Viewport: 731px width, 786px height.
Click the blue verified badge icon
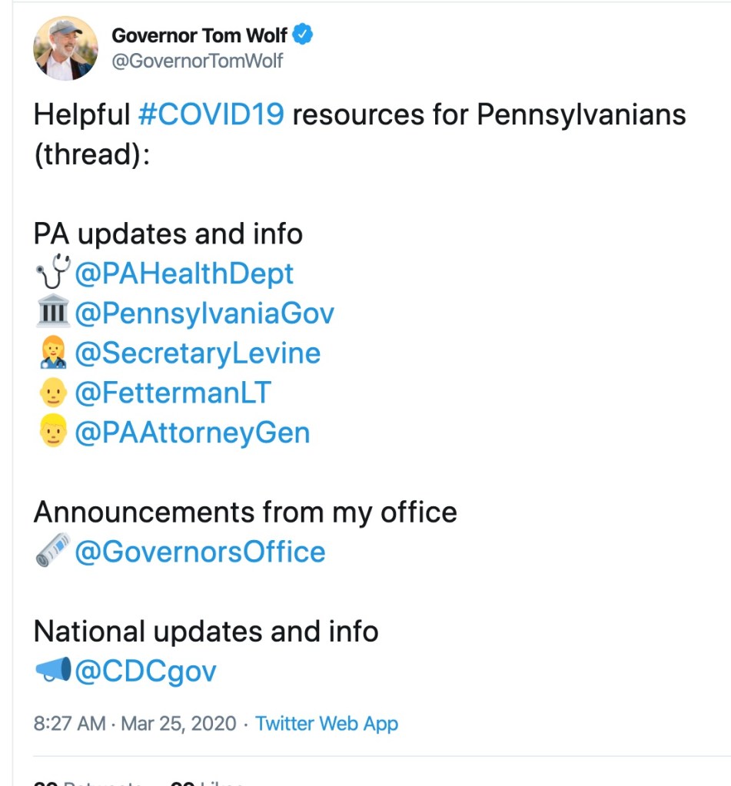click(x=304, y=35)
